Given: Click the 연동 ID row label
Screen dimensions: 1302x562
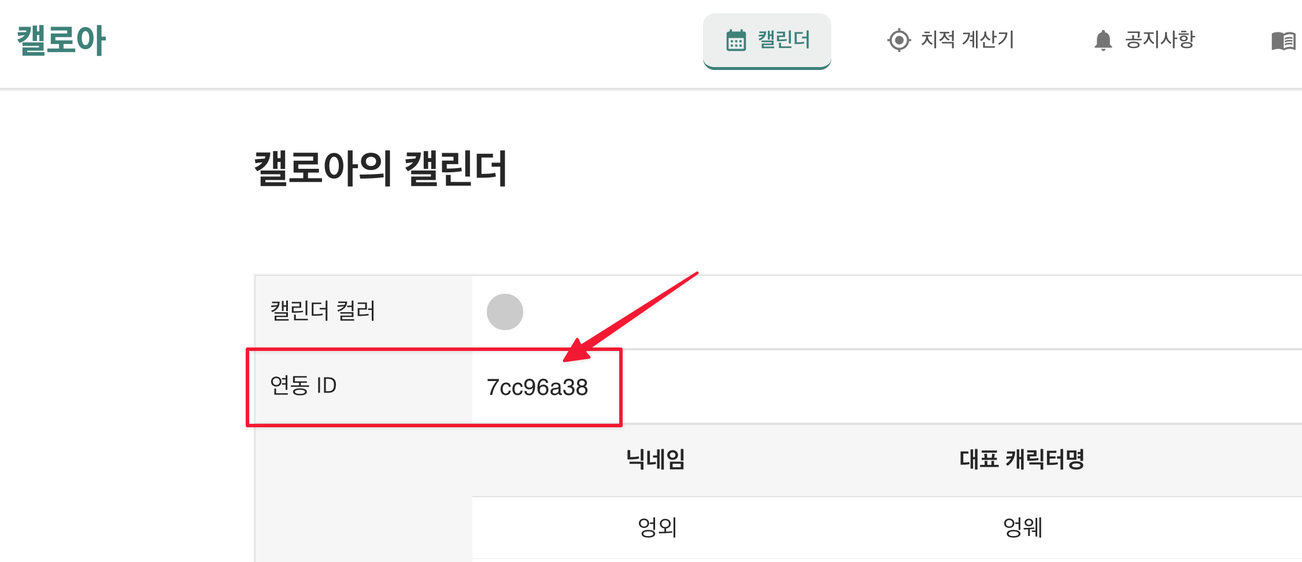Looking at the screenshot, I should [x=304, y=386].
